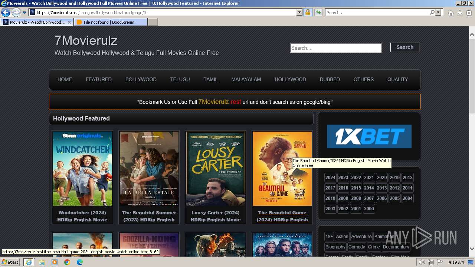Viewport: 475px width, 267px height.
Task: Open the HOME menu item
Action: [x=65, y=79]
